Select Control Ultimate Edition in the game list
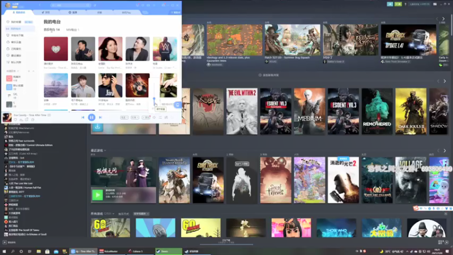The width and height of the screenshot is (453, 255). (x=31, y=145)
